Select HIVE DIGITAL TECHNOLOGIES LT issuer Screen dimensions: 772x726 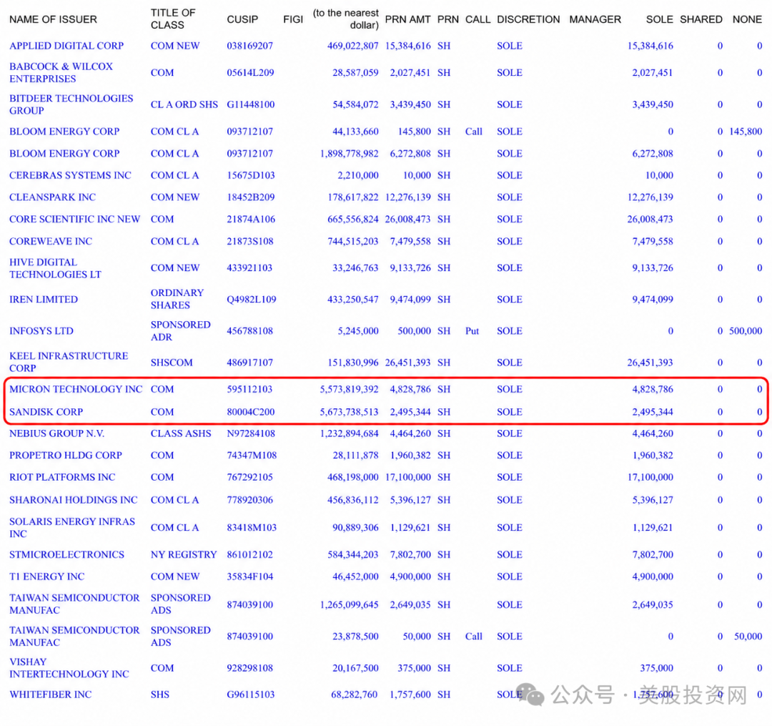[x=55, y=268]
